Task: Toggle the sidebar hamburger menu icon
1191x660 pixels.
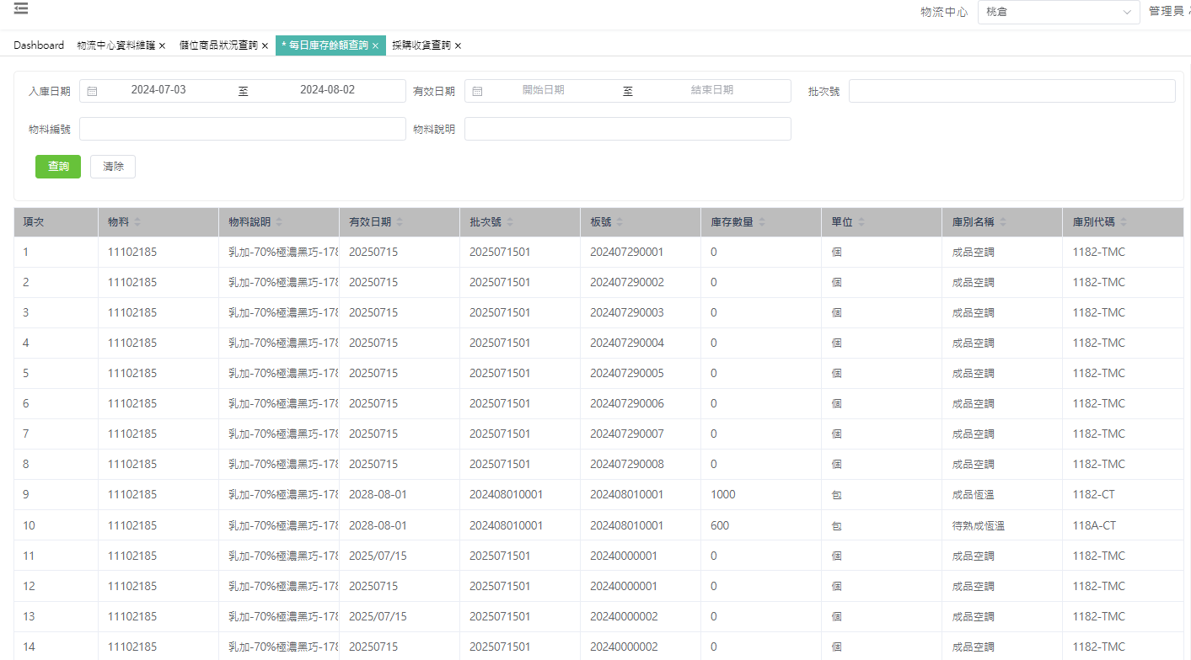Action: (21, 9)
